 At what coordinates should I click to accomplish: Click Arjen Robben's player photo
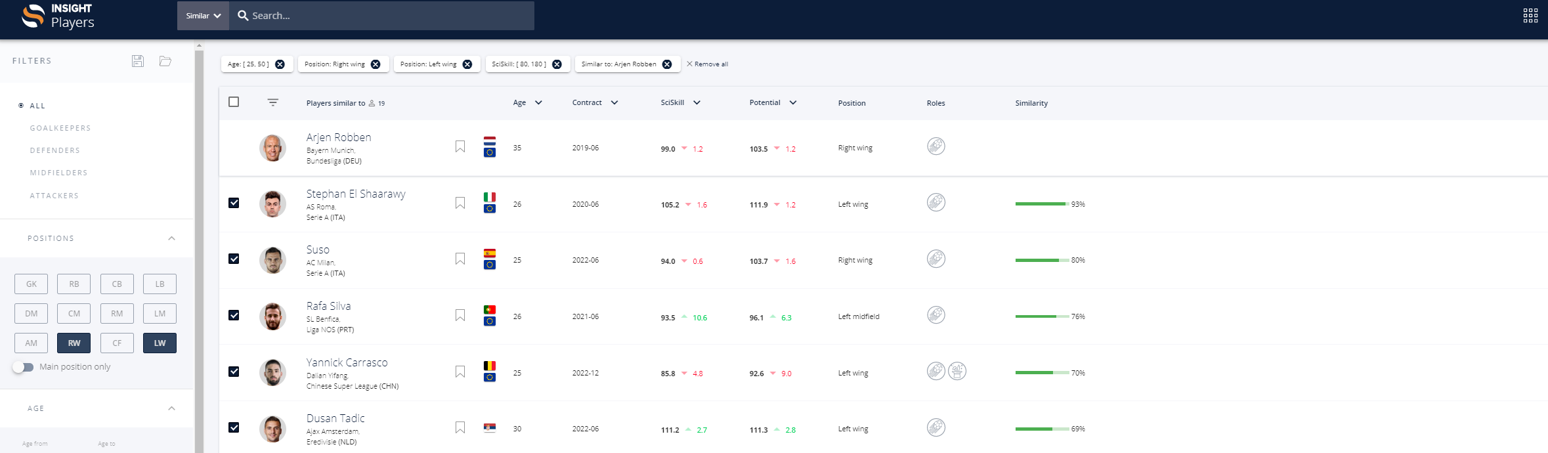point(272,148)
